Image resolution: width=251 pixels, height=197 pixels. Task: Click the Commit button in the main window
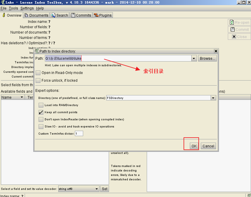[239, 29]
